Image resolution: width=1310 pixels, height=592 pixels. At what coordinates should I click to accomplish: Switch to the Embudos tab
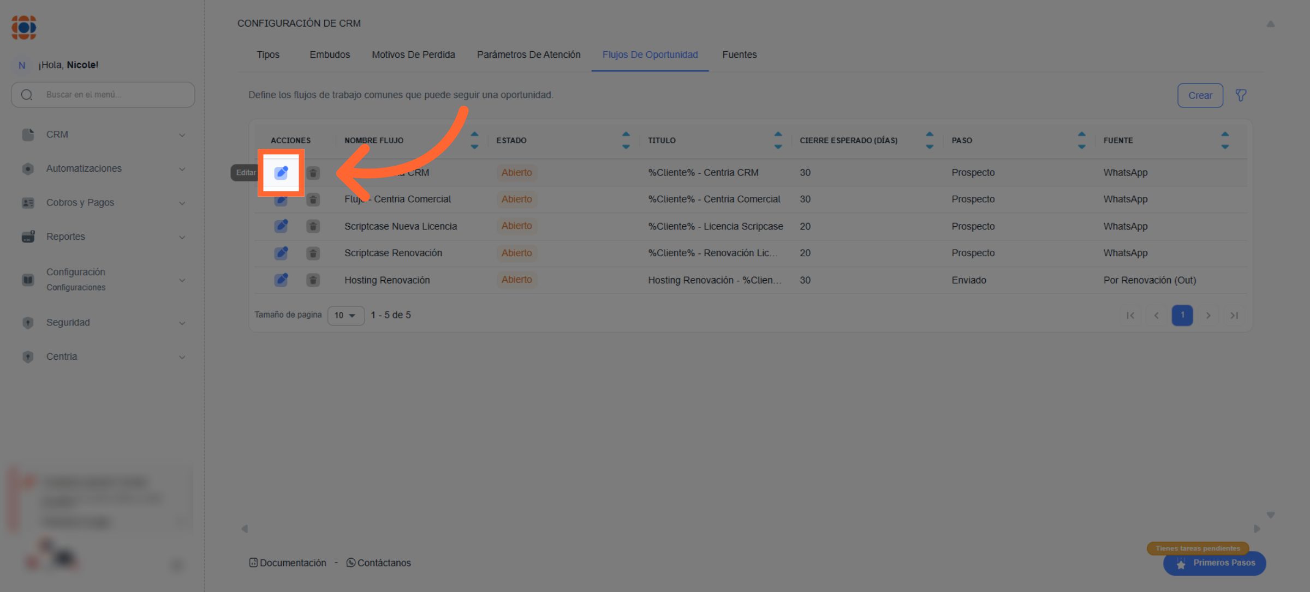(x=330, y=55)
